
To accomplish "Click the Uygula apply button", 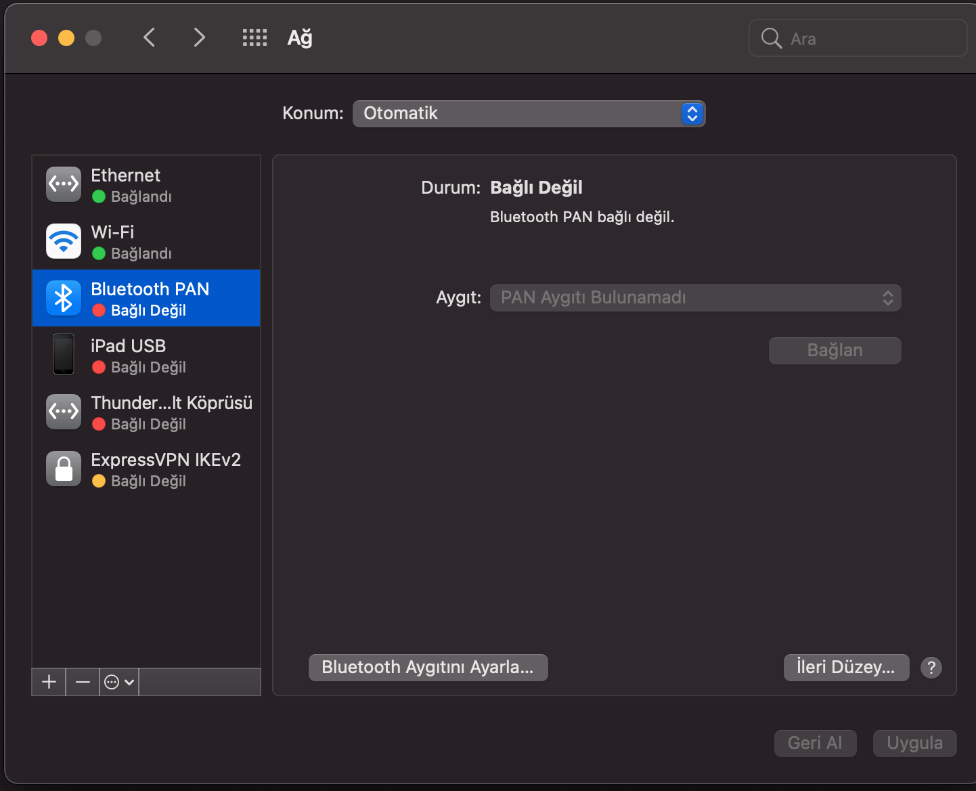I will coord(914,744).
